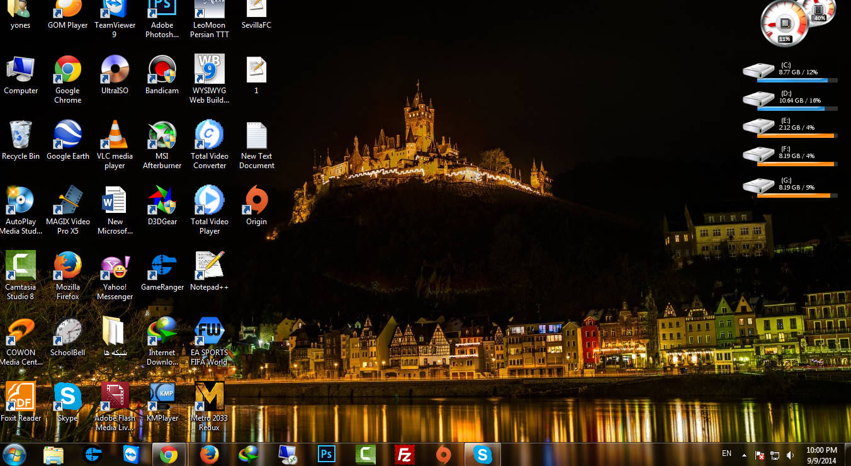Select the text file named 1

[x=256, y=75]
